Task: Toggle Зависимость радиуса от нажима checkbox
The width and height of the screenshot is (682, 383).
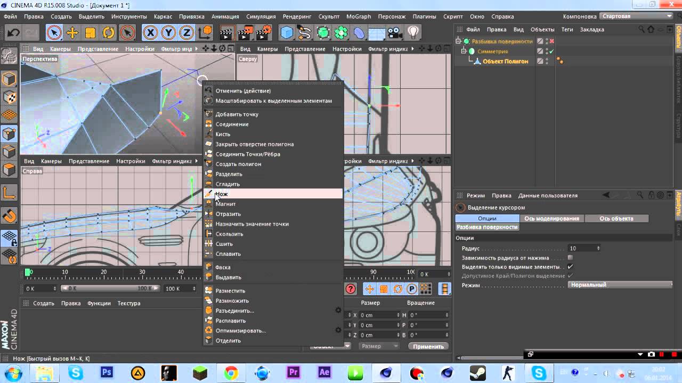Action: [x=571, y=258]
